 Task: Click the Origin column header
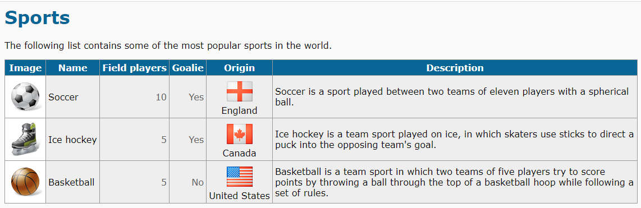pos(240,68)
